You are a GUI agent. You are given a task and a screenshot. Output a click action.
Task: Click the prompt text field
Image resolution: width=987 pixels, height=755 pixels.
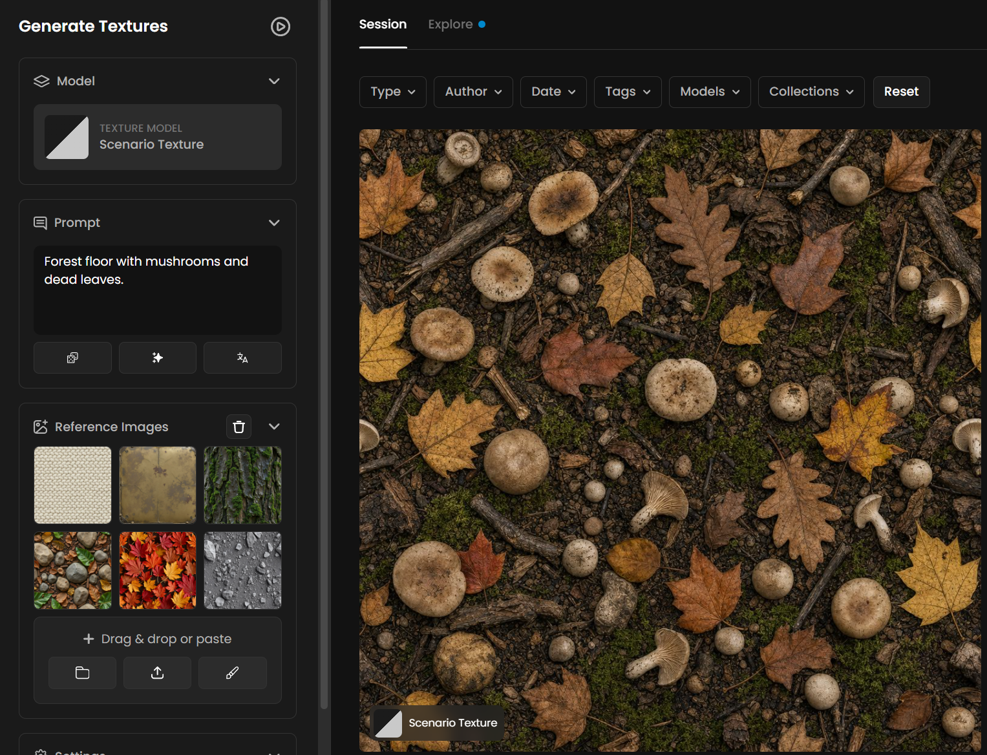pos(158,290)
